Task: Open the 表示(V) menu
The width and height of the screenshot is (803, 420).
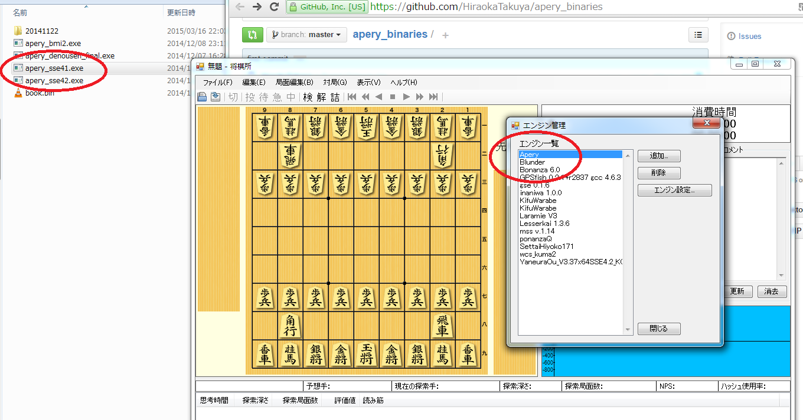Action: 368,83
